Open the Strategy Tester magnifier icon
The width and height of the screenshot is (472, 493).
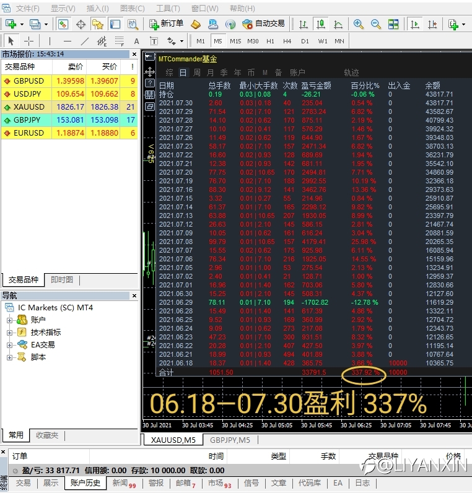coord(133,24)
